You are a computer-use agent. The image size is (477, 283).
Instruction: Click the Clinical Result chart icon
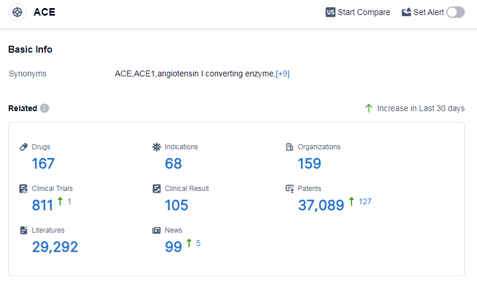157,189
